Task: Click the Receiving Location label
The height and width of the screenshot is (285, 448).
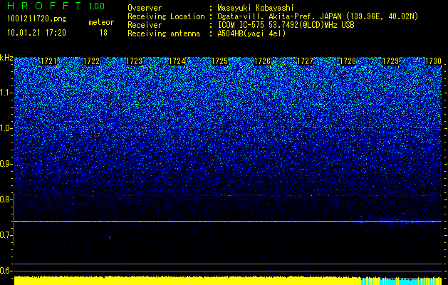Action: pos(166,16)
